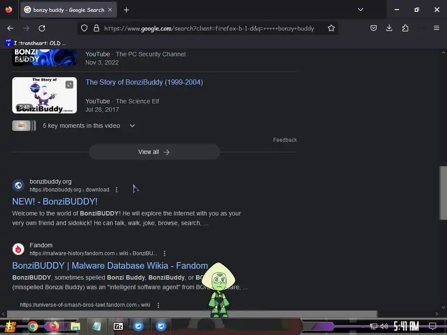The image size is (447, 335).
Task: Open Firefox application hamburger menu
Action: [x=436, y=28]
